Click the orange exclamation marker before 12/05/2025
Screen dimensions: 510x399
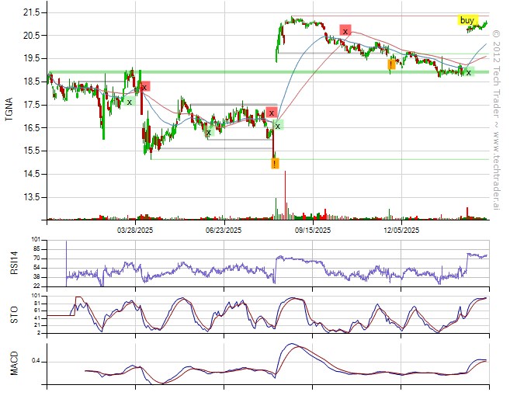coord(391,64)
